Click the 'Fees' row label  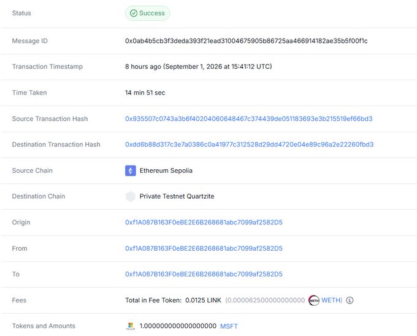[19, 300]
